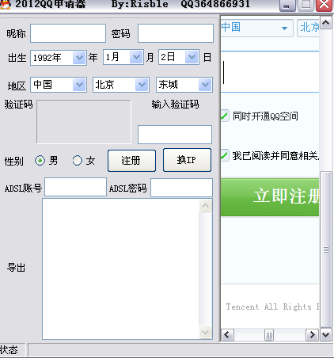
Task: Click the green 立即注册 button
Action: tap(270, 197)
